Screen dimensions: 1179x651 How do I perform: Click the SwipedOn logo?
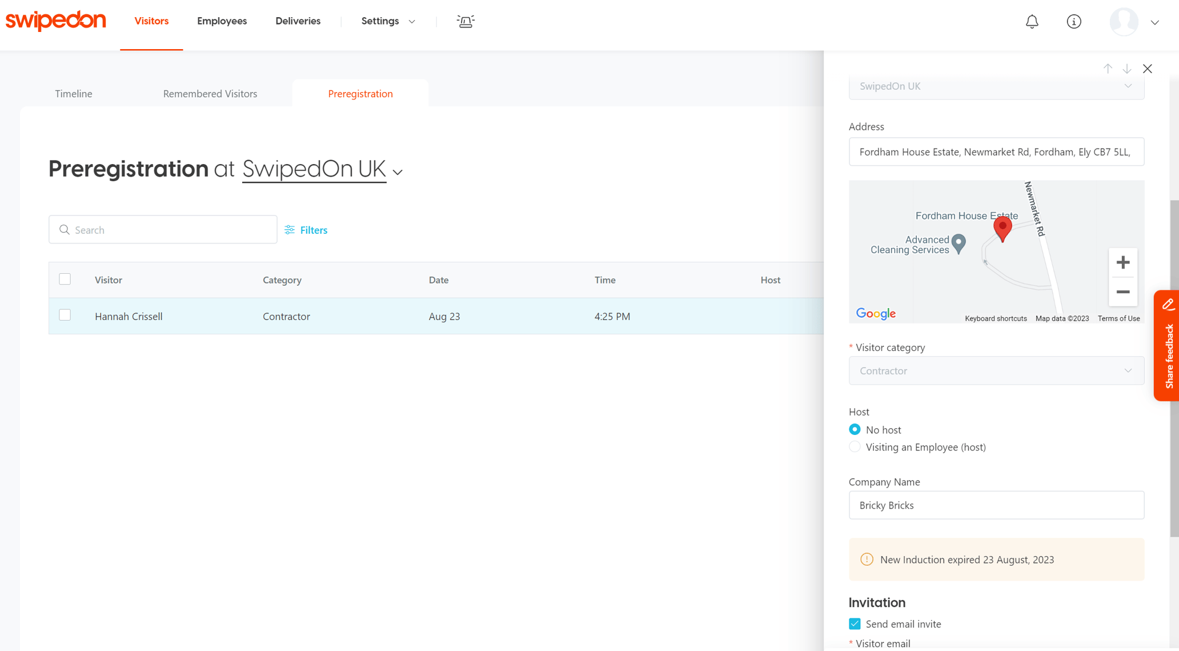coord(55,21)
